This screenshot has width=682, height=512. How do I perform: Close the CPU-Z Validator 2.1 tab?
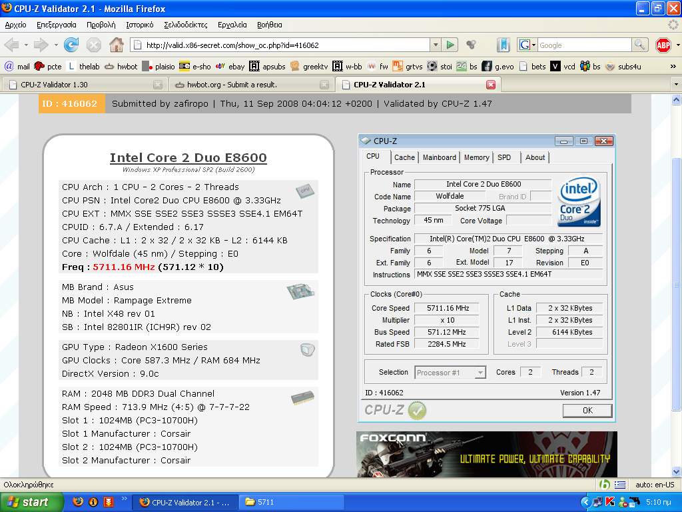(491, 85)
